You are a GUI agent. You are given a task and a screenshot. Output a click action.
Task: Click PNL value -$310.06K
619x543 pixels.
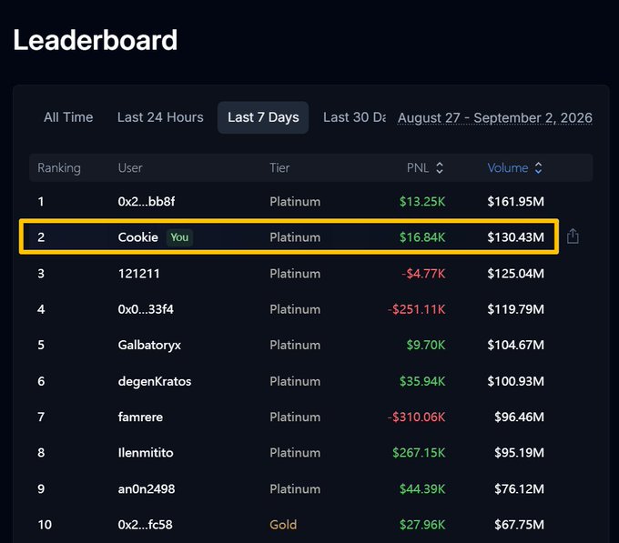(x=417, y=417)
